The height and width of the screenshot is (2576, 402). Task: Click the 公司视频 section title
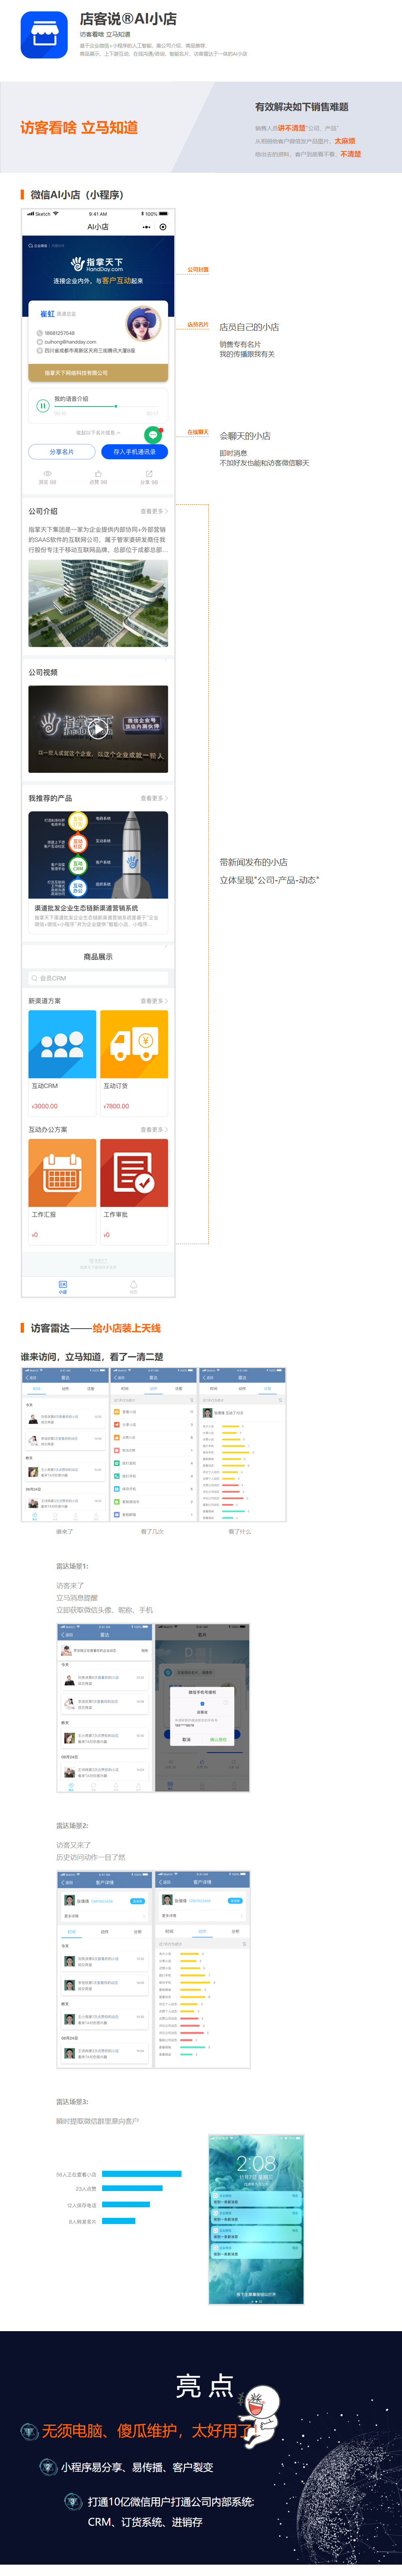click(43, 672)
